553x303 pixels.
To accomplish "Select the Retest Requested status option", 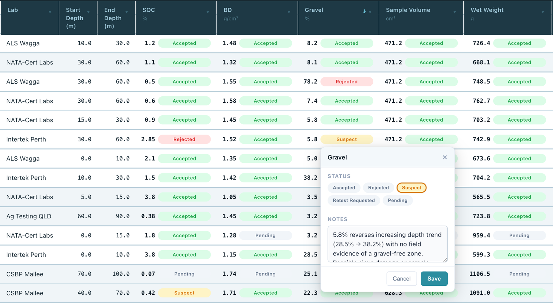I will click(x=354, y=200).
